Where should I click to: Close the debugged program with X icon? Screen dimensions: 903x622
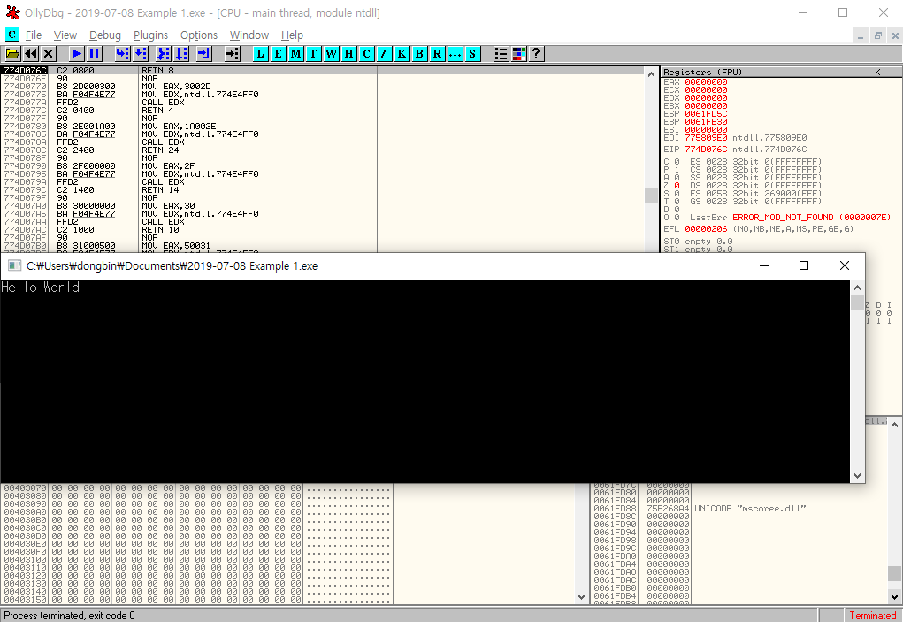(x=49, y=54)
